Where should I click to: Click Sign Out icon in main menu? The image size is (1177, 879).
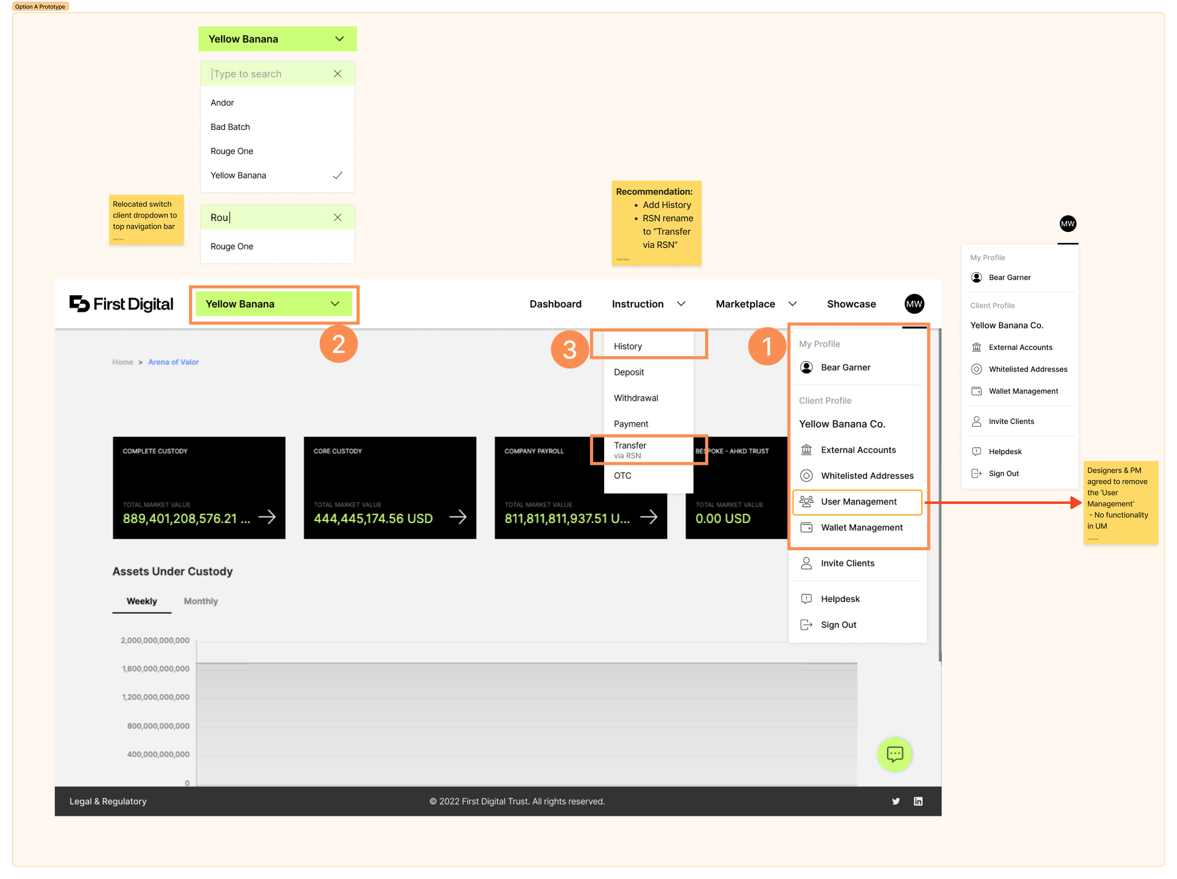click(806, 625)
